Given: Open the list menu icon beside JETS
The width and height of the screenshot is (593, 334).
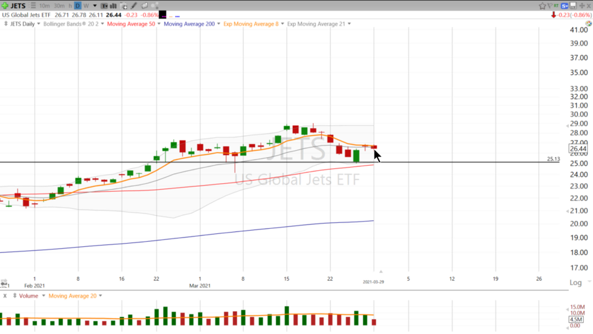Looking at the screenshot, I should tap(33, 6).
